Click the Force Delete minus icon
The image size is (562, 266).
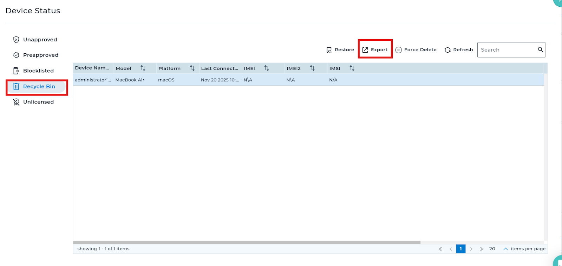tap(399, 50)
